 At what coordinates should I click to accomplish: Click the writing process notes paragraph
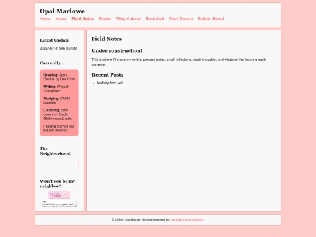178,62
